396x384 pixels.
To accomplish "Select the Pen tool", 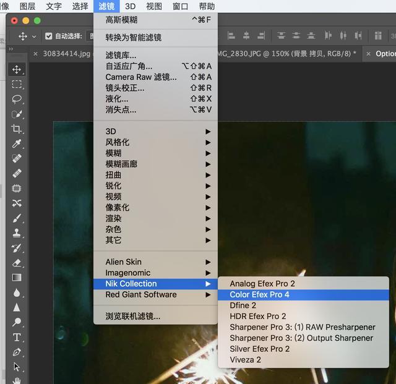I will pyautogui.click(x=17, y=352).
